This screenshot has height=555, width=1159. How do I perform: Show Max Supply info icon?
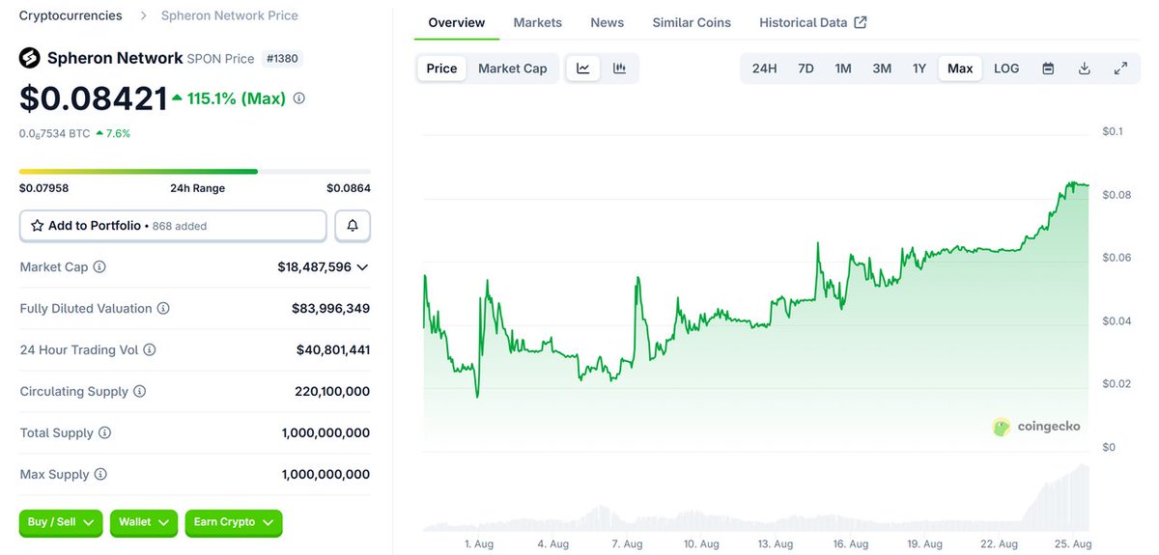(100, 475)
